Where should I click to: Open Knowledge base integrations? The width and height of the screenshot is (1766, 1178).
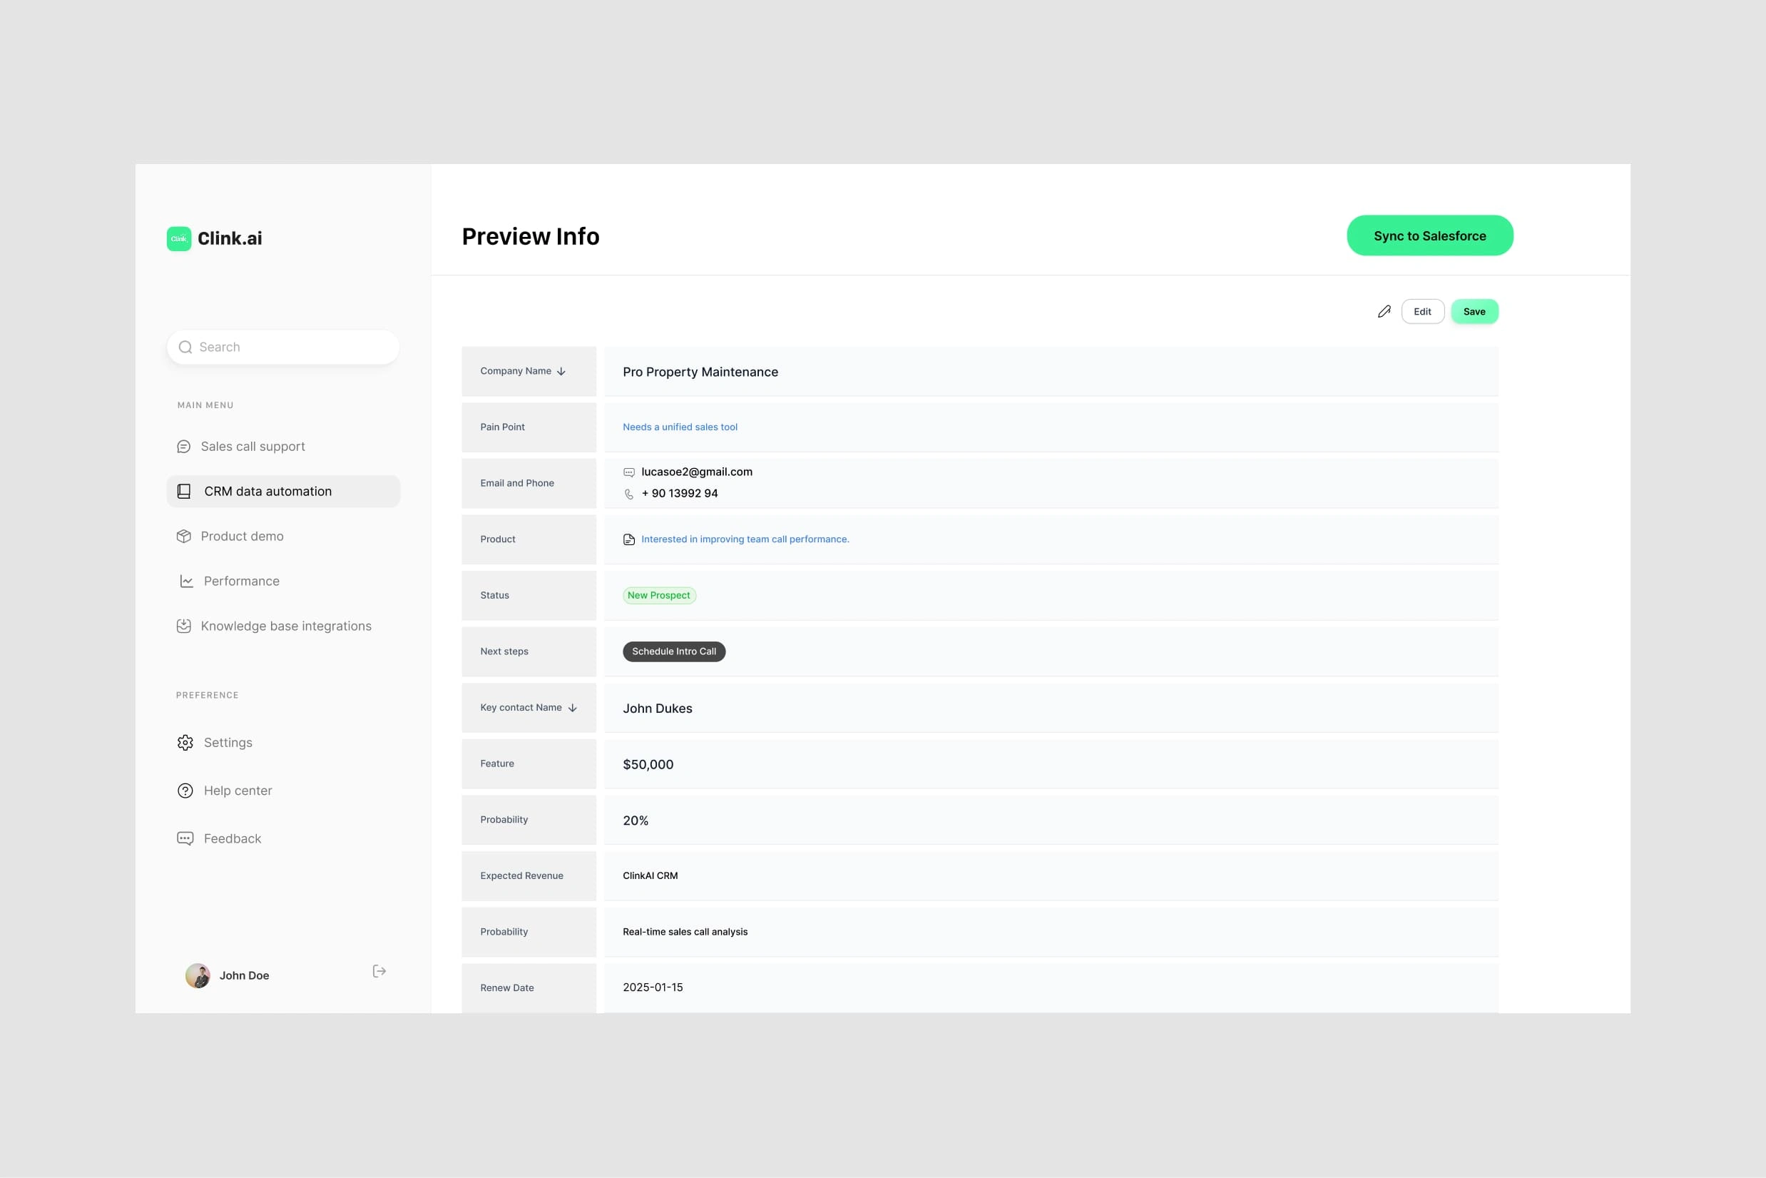[x=285, y=626]
